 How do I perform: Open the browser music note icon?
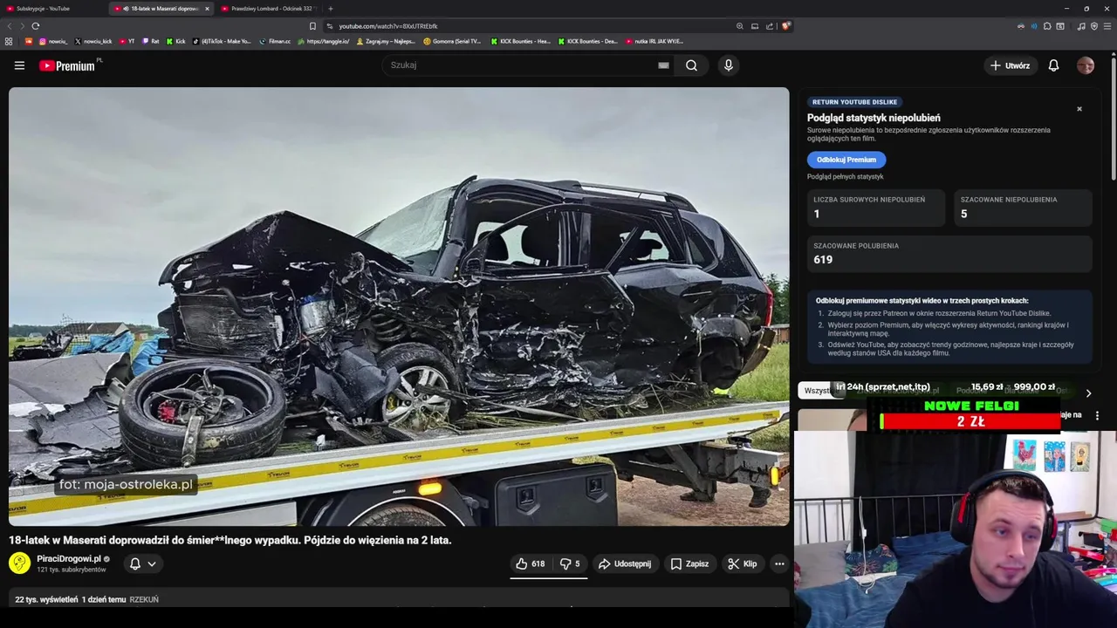[x=1081, y=26]
